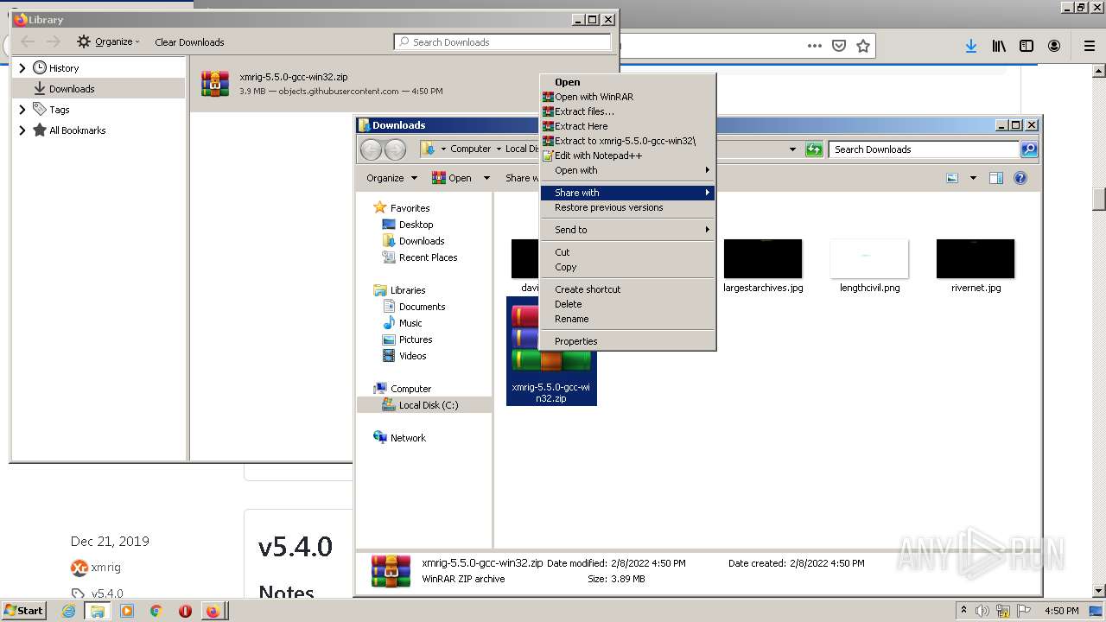Open Firefox hamburger menu
The width and height of the screenshot is (1106, 622).
point(1090,46)
